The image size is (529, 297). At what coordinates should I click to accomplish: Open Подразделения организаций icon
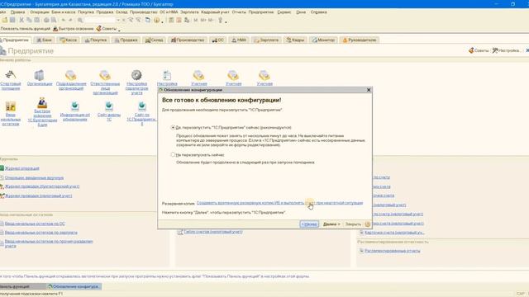pyautogui.click(x=71, y=75)
